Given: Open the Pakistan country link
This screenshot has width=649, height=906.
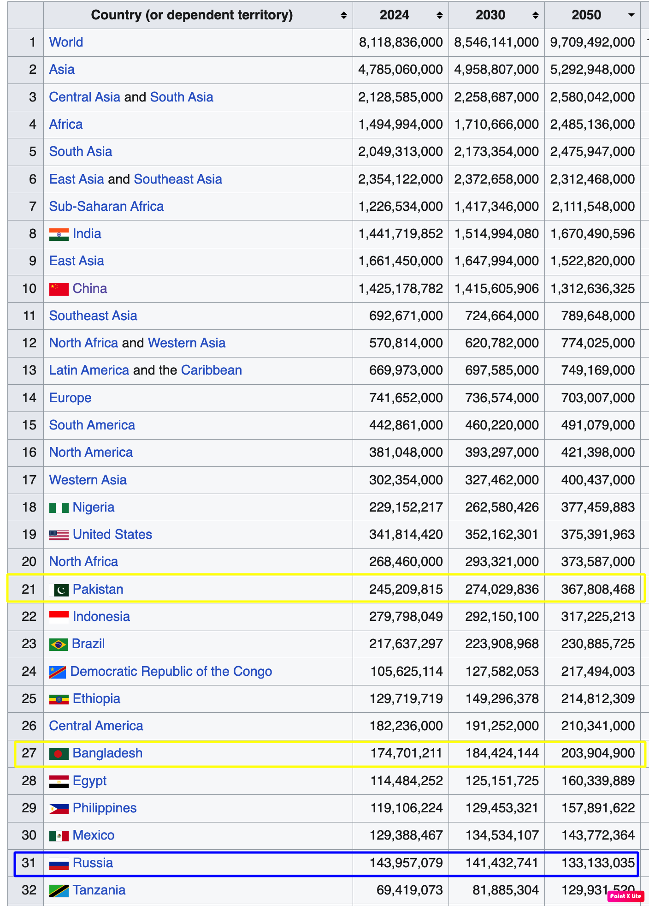Looking at the screenshot, I should coord(98,589).
